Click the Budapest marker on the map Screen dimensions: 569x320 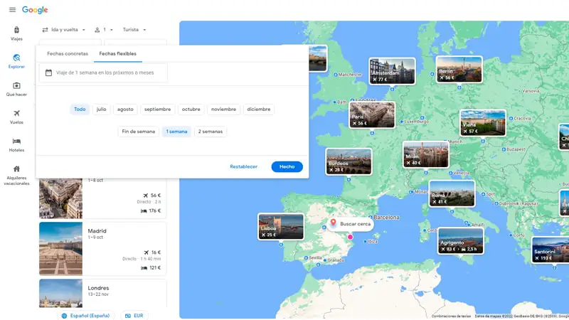point(504,149)
